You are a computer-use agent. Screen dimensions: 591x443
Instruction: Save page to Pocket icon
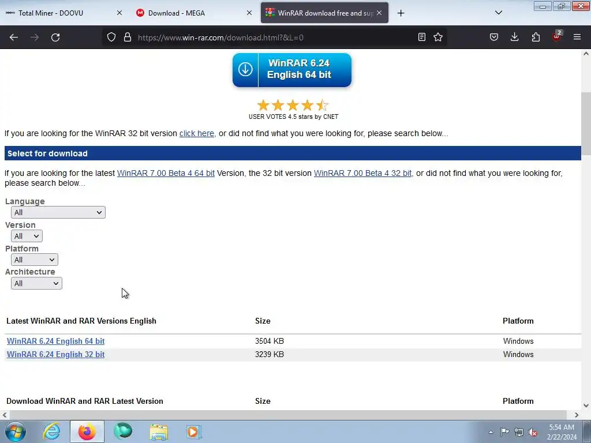coord(494,37)
